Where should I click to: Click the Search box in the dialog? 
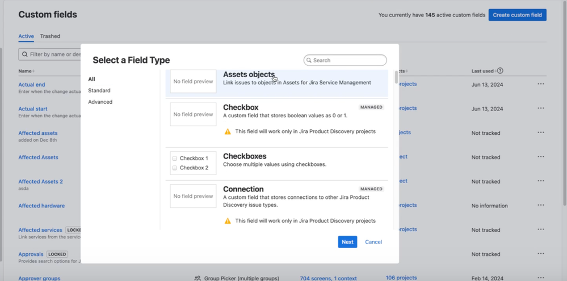(345, 60)
